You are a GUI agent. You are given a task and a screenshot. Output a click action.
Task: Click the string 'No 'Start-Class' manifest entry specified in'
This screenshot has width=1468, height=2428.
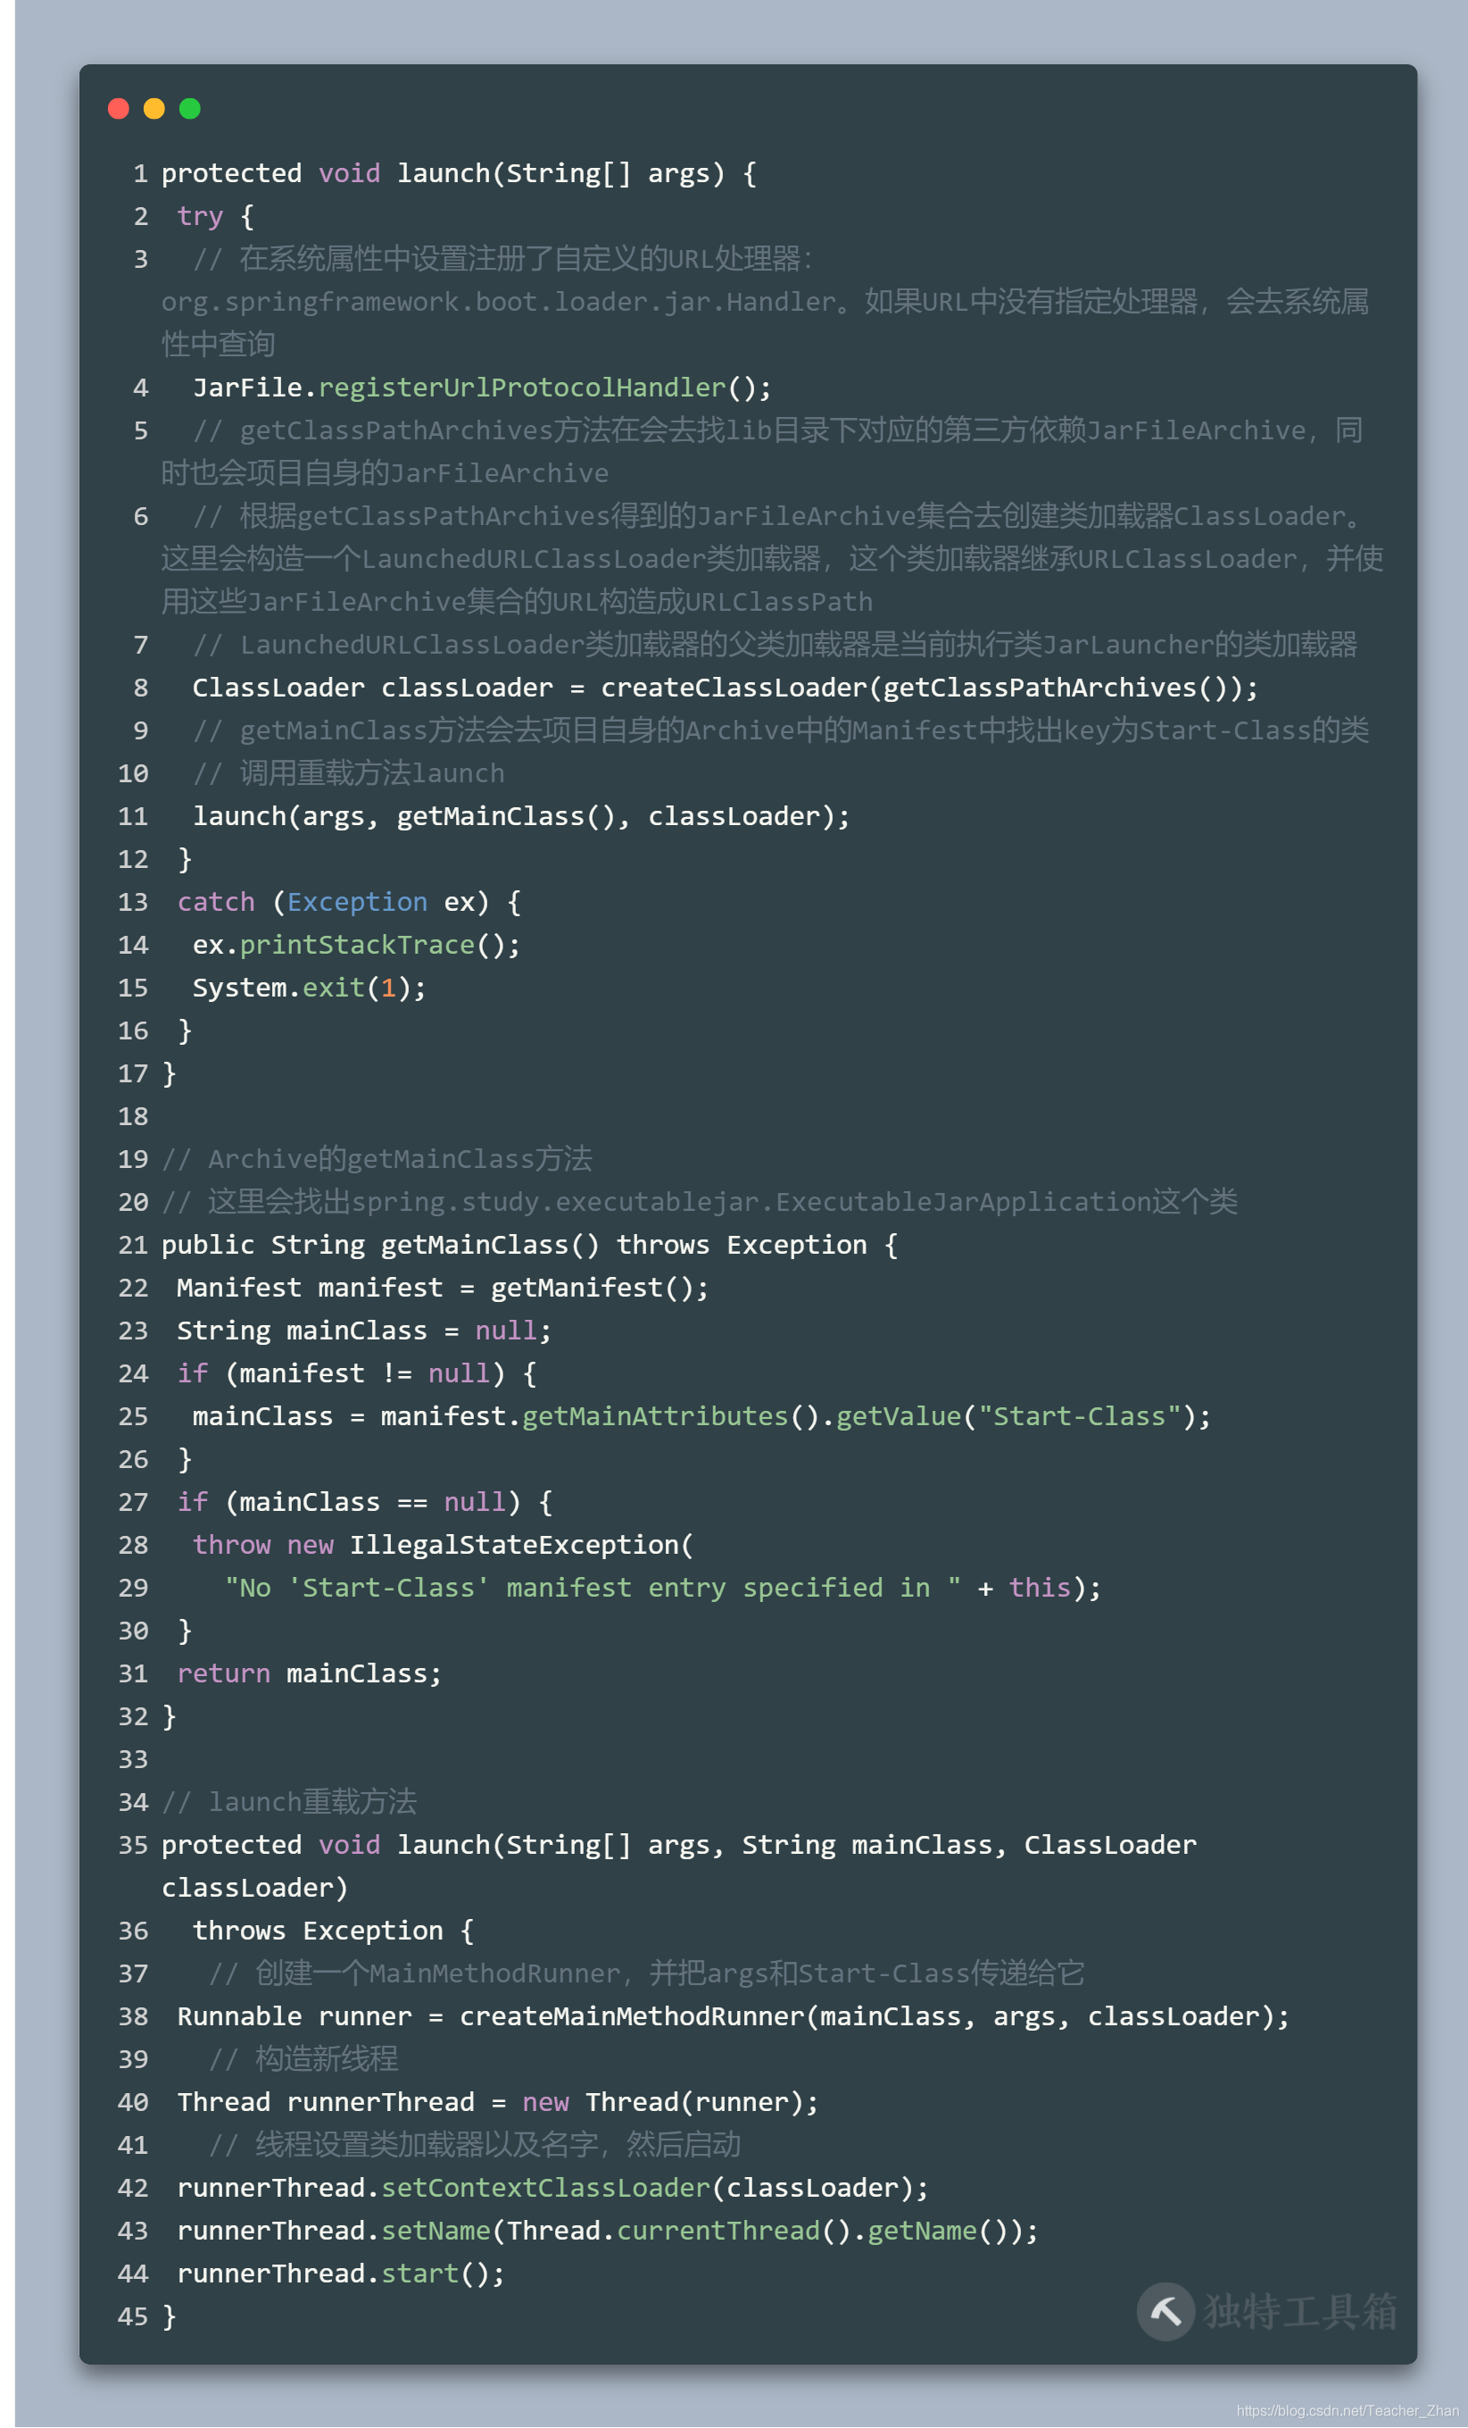(593, 1588)
